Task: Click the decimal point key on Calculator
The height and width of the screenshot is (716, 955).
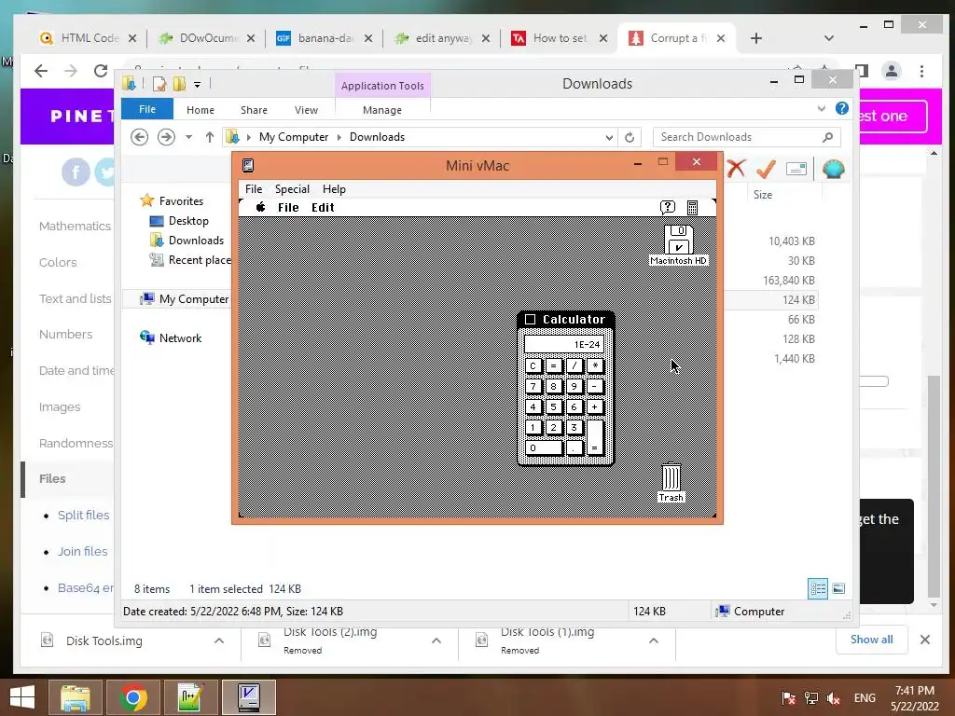Action: [574, 448]
